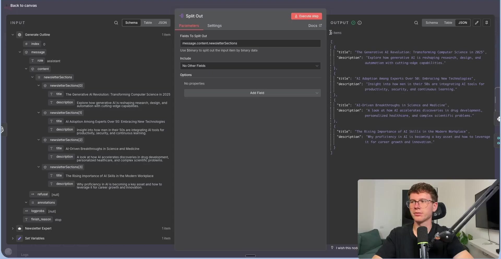Click the bottom panel resize handle
Screen dimensions: 501x259
250,256
